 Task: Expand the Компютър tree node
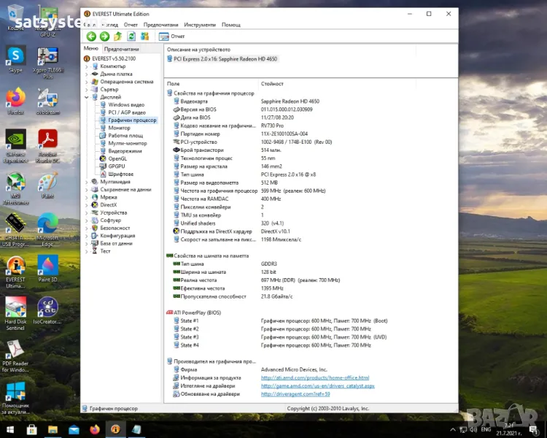(87, 66)
